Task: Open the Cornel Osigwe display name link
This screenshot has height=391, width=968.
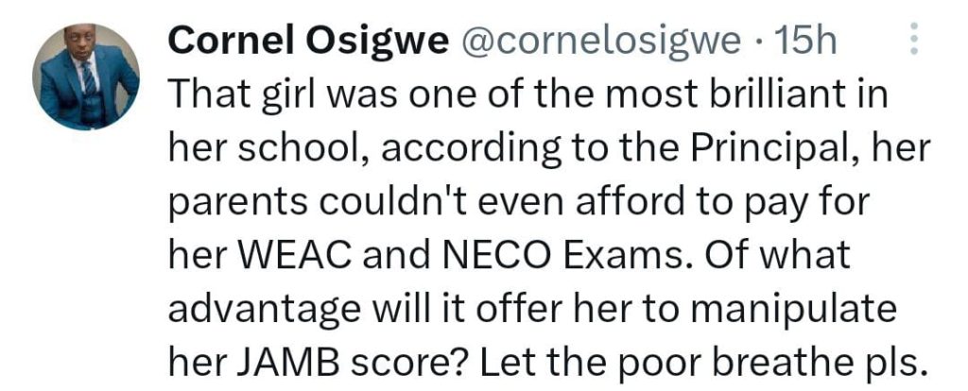Action: tap(307, 39)
